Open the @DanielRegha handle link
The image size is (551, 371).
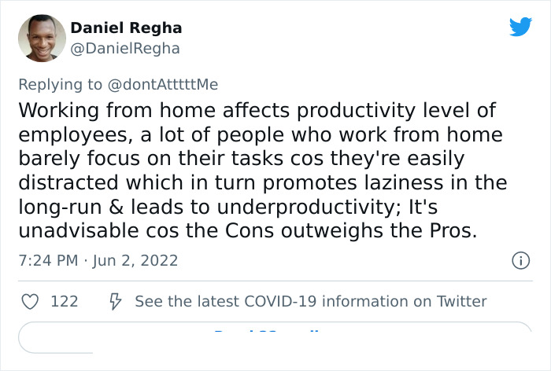pyautogui.click(x=125, y=49)
